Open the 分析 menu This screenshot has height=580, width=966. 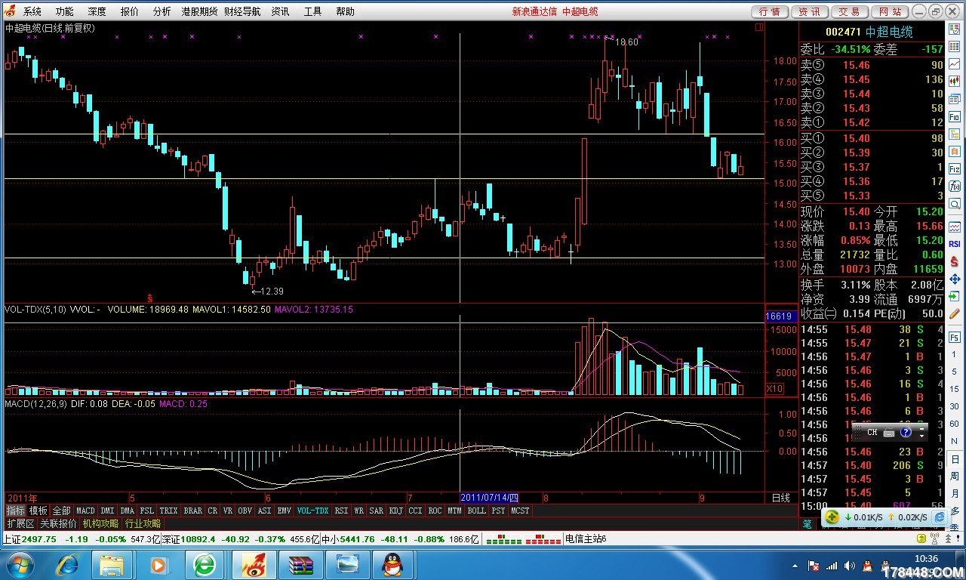point(162,11)
